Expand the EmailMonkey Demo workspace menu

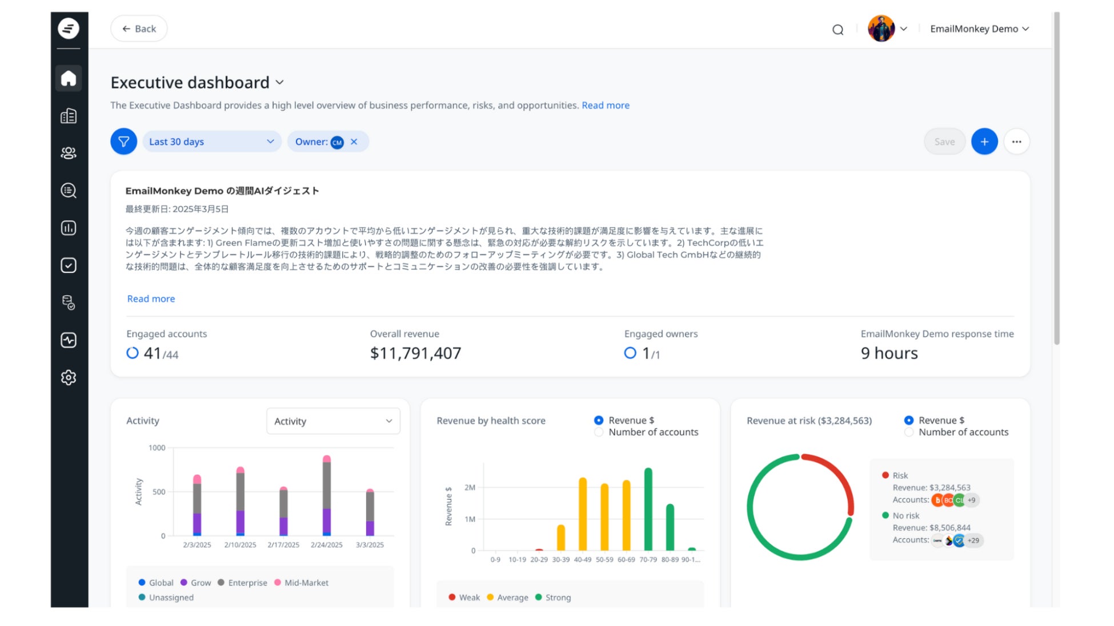tap(979, 29)
